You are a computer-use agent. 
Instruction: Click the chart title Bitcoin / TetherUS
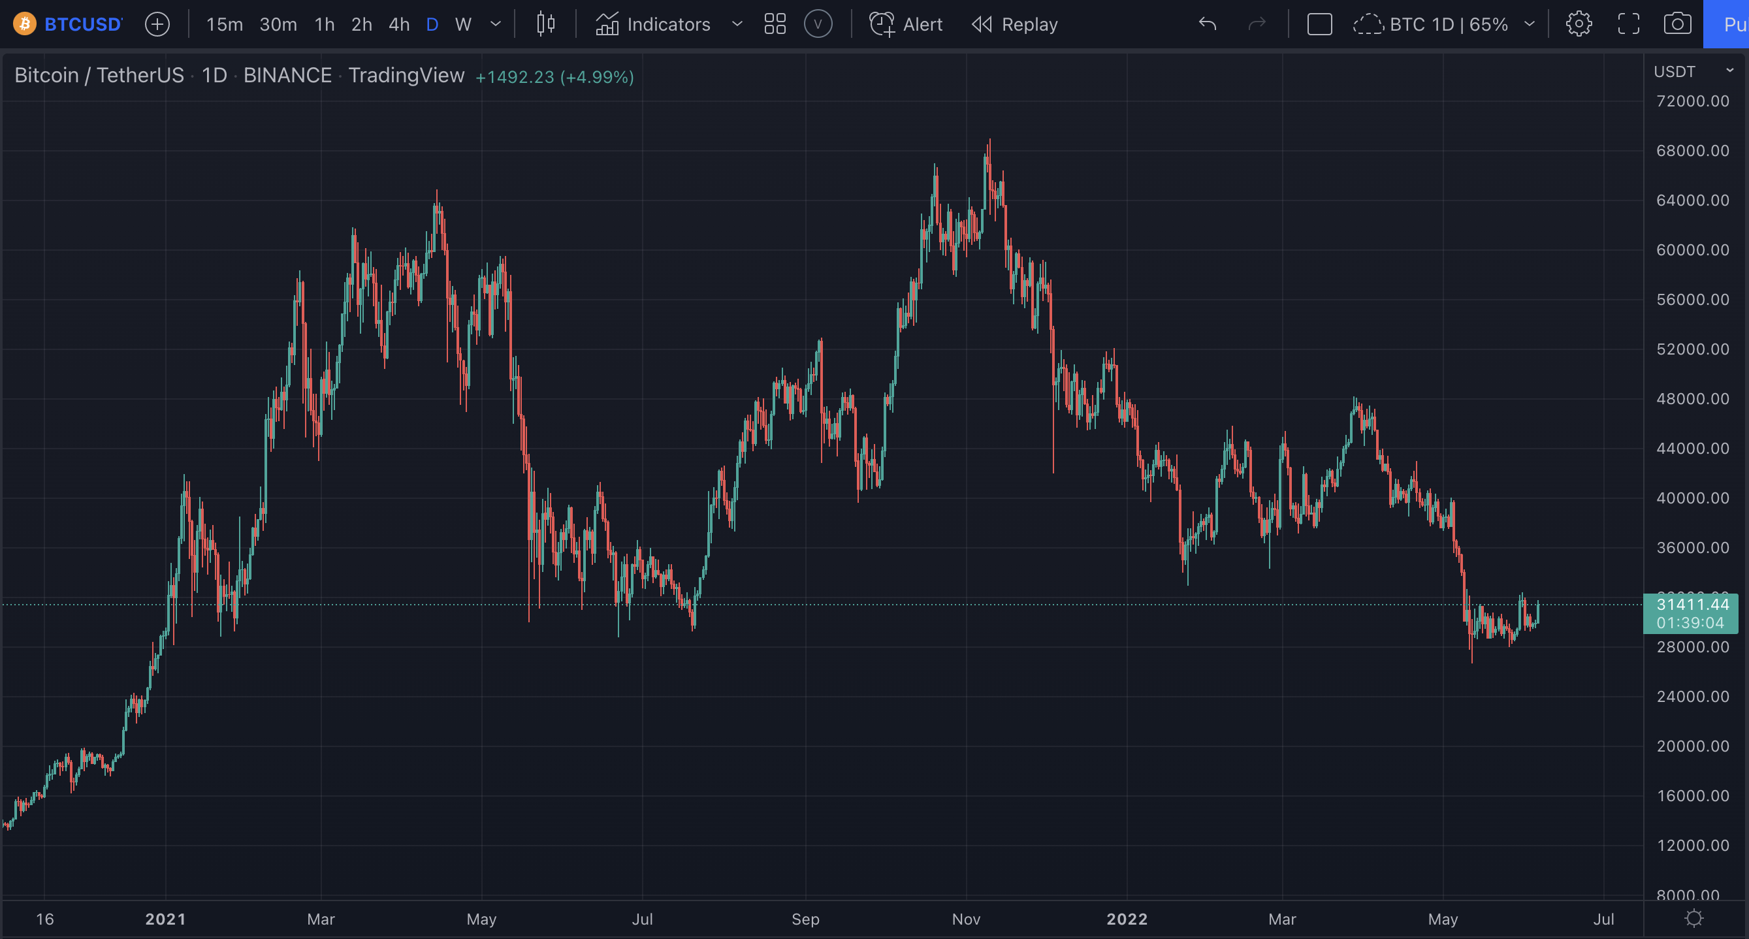coord(99,75)
